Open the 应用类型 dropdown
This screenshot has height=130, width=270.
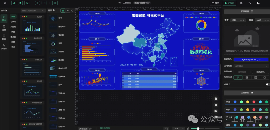pyautogui.click(x=251, y=66)
